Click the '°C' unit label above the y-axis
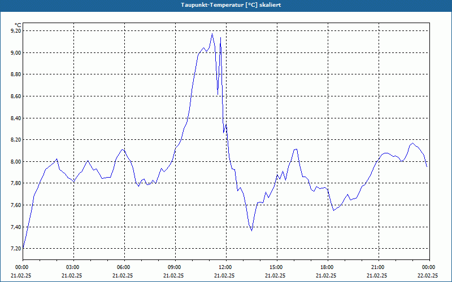This screenshot has width=452, height=282. pyautogui.click(x=18, y=25)
